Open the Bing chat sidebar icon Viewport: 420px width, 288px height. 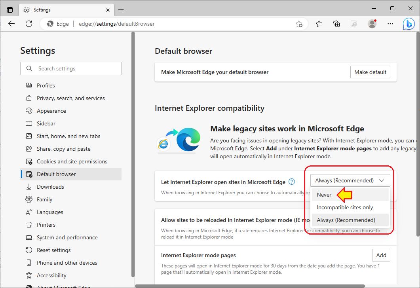tap(409, 24)
